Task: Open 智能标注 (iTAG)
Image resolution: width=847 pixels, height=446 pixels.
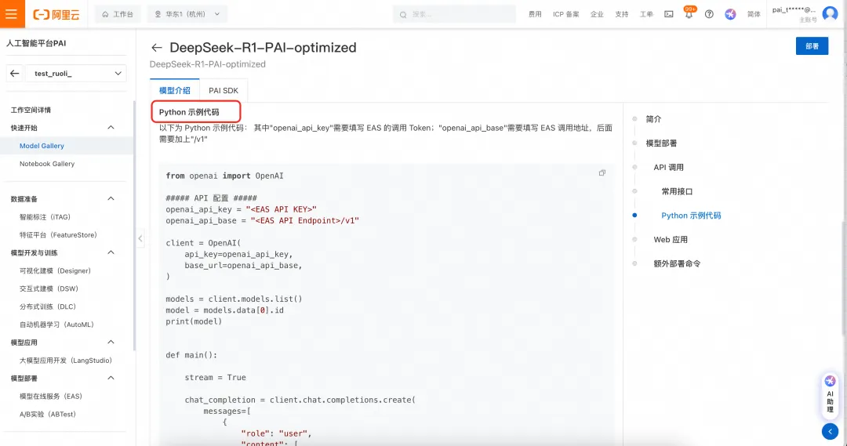Action: [x=45, y=217]
